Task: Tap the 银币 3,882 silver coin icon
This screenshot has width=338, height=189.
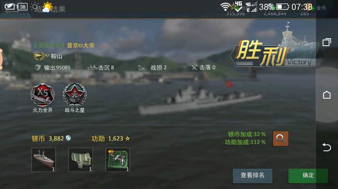Action: tap(69, 138)
